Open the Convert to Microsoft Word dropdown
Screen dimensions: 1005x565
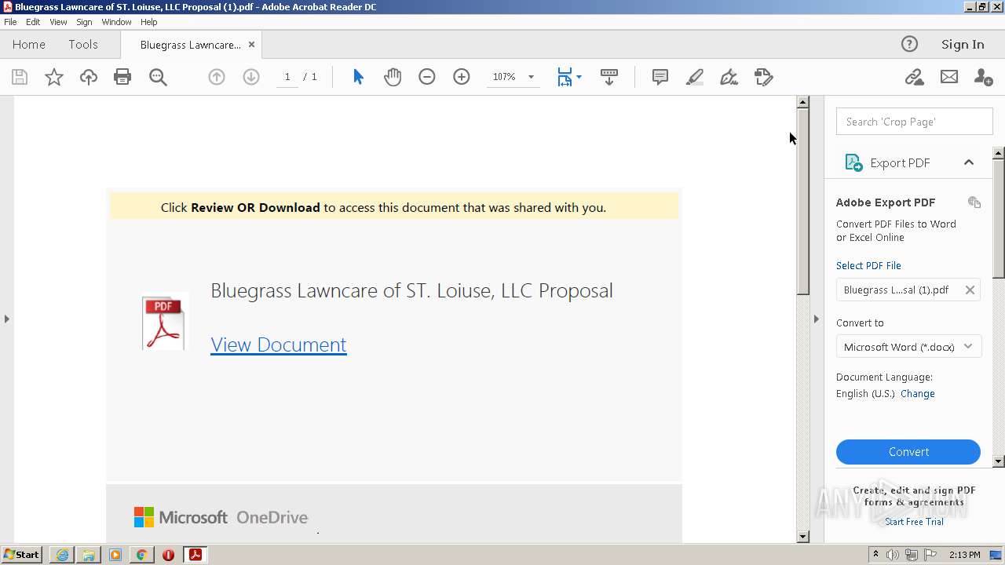point(908,347)
